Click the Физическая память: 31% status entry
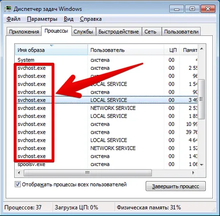 coord(149,207)
